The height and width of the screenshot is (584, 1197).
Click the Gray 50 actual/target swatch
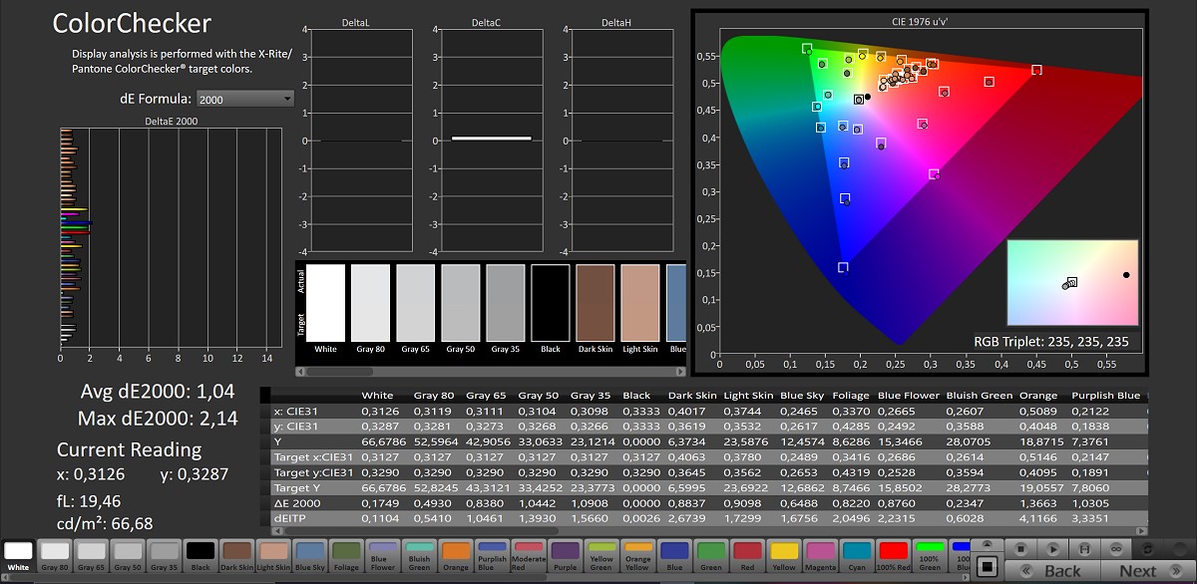[x=461, y=303]
